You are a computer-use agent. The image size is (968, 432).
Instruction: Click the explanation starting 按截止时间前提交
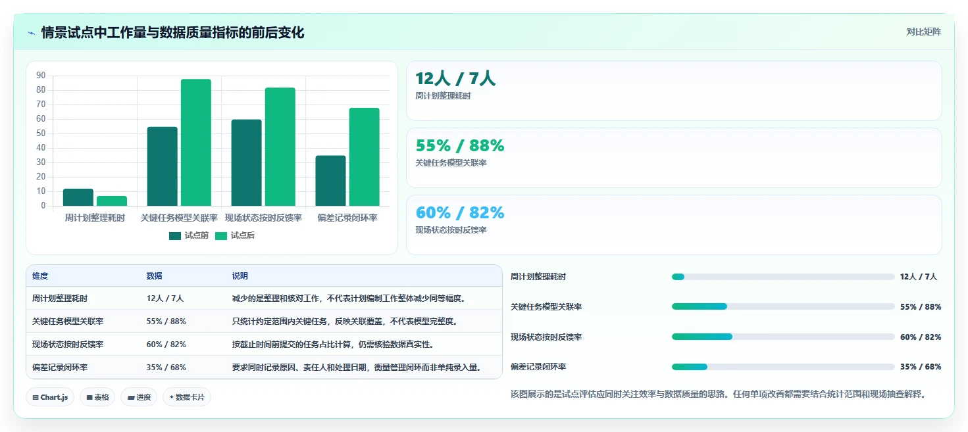[x=333, y=345]
